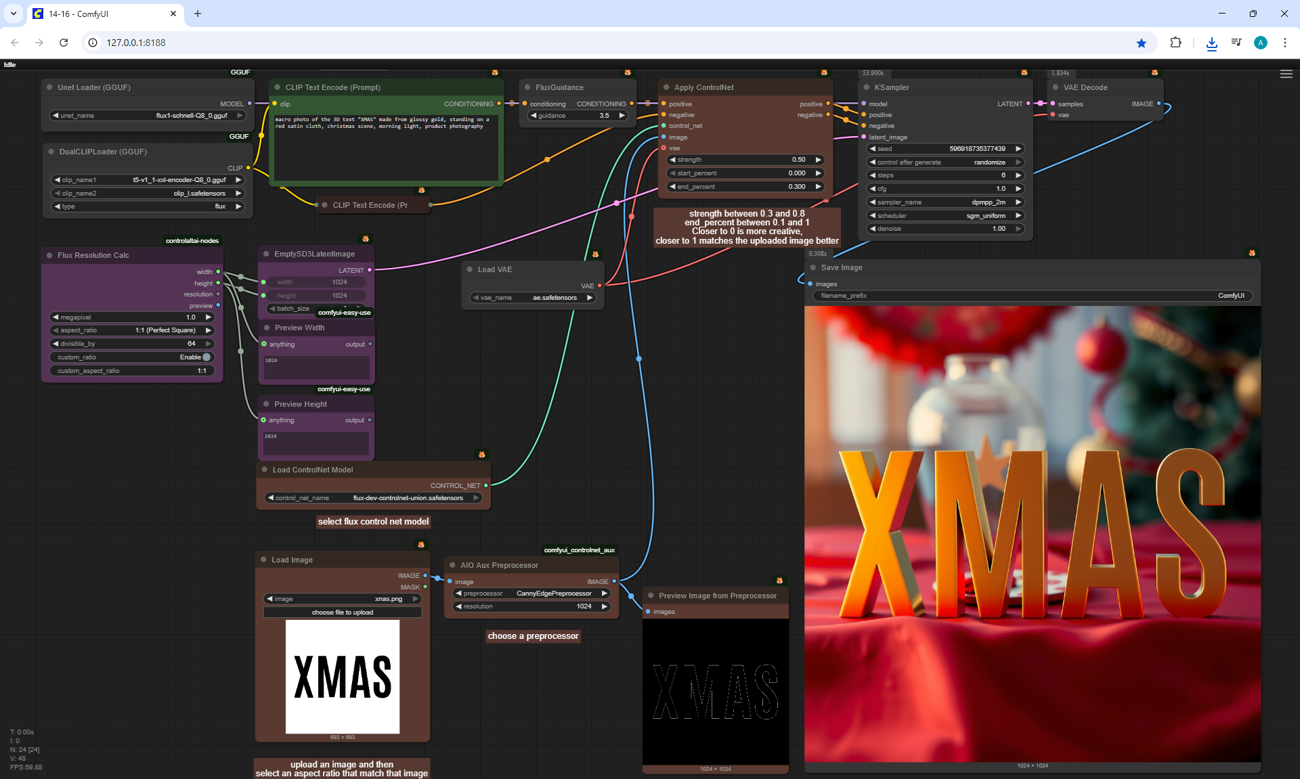Viewport: 1300px width, 779px height.
Task: Click the filename_prefix ComfyUI input field
Action: pos(1033,296)
